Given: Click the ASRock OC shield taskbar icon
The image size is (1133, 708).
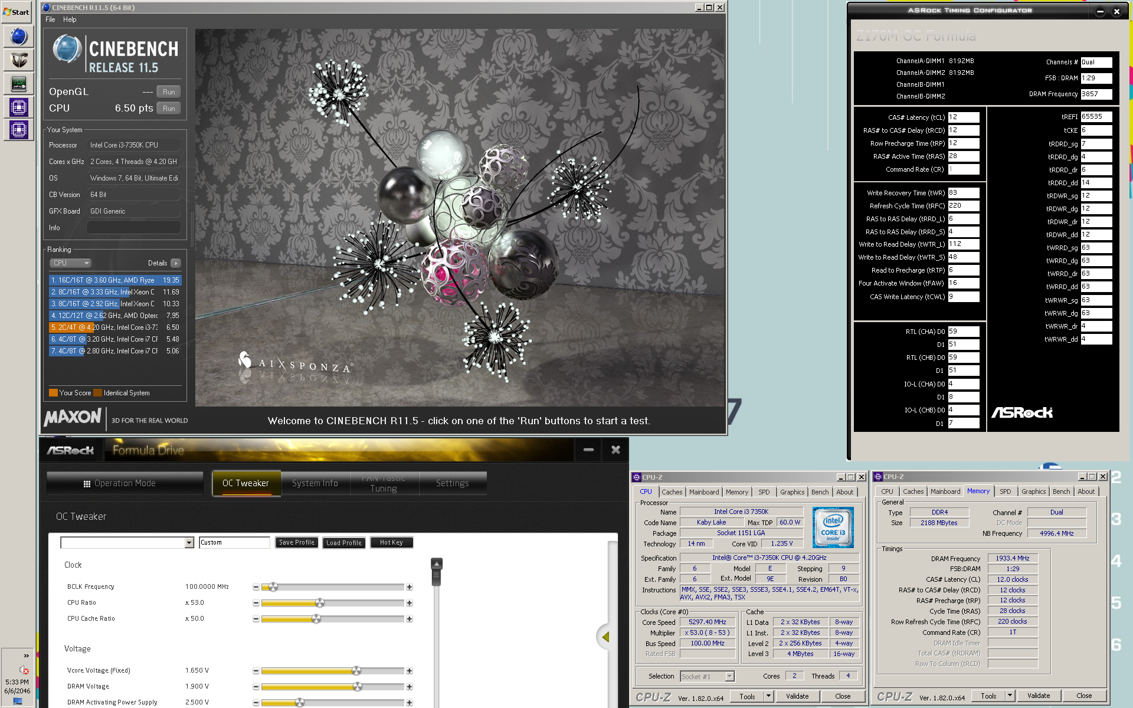Looking at the screenshot, I should [19, 60].
